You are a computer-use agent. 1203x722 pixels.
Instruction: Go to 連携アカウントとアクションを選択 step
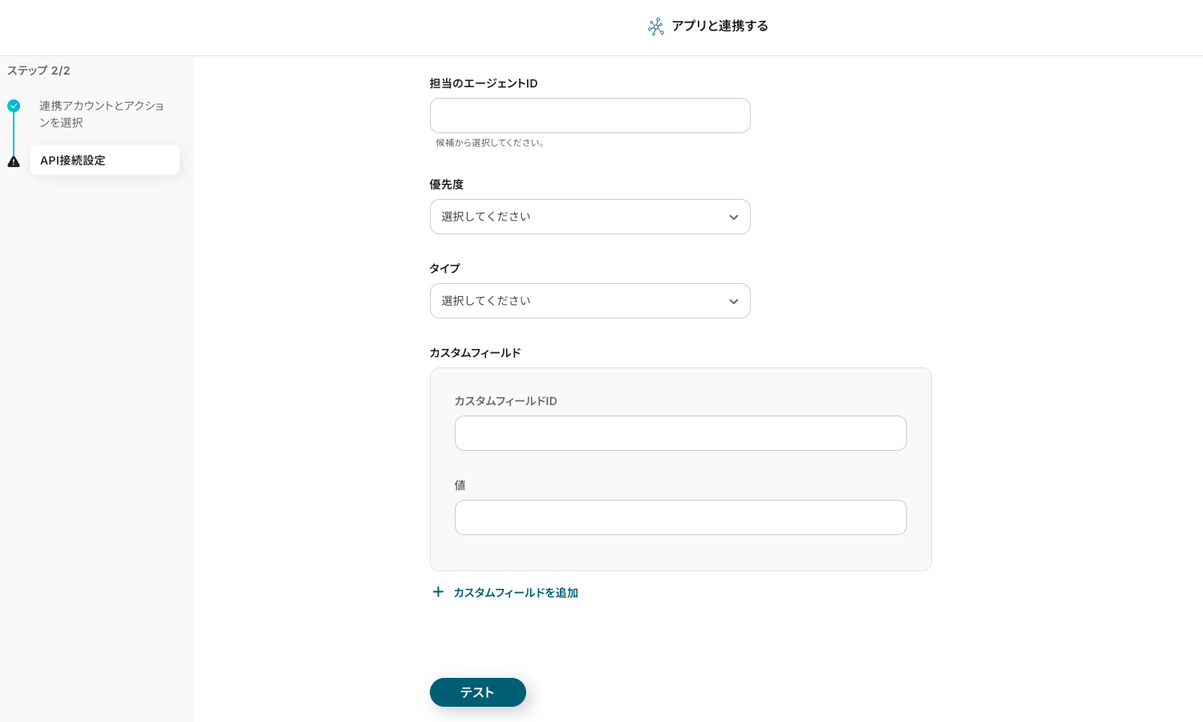pos(102,114)
